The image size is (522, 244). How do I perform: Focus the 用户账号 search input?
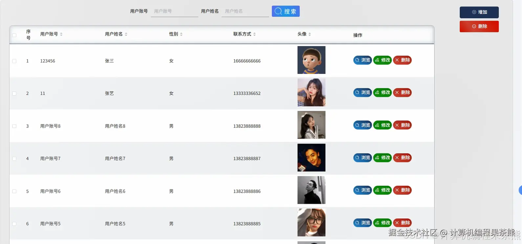pyautogui.click(x=174, y=11)
